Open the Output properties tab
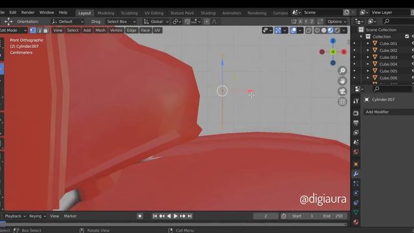 [356, 123]
